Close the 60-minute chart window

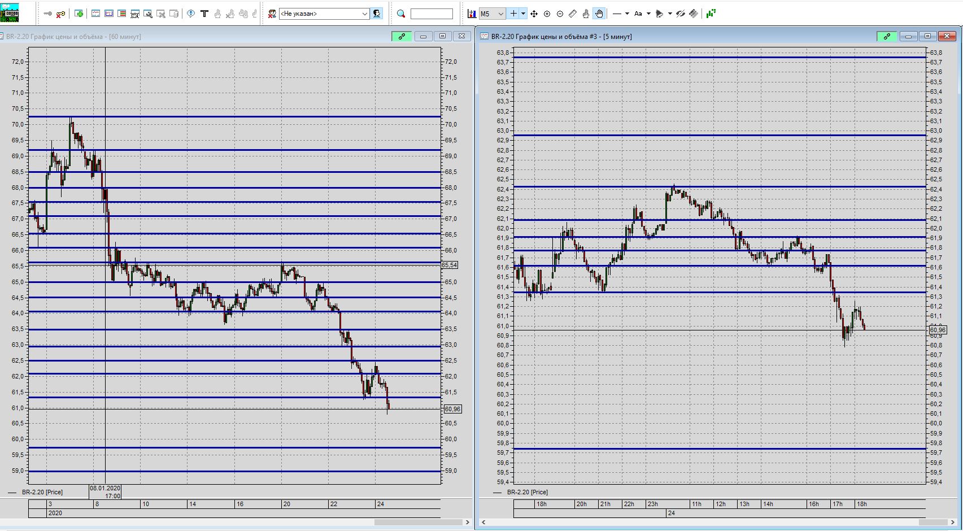(461, 36)
